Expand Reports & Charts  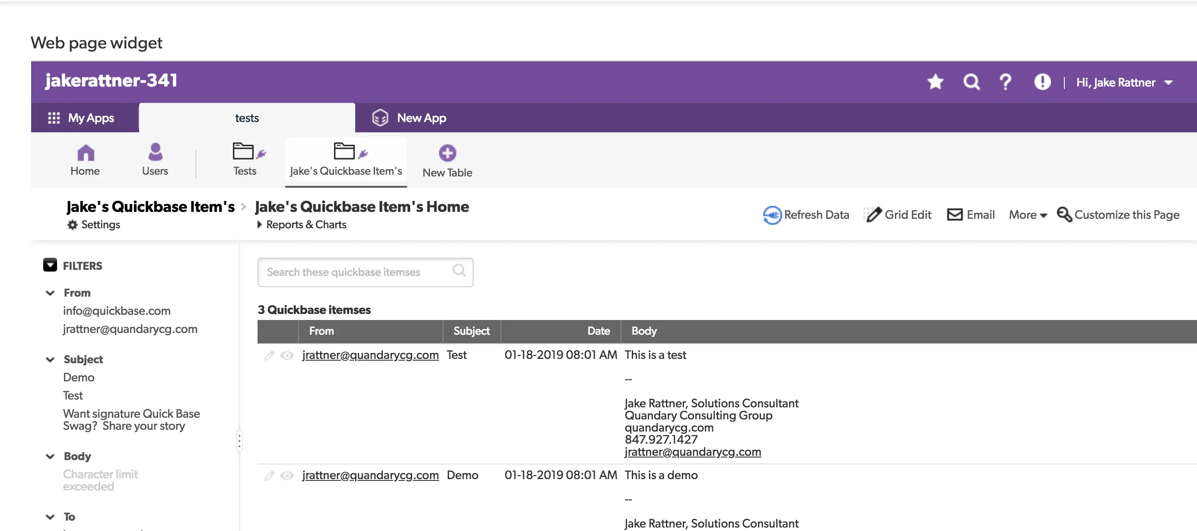tap(302, 224)
